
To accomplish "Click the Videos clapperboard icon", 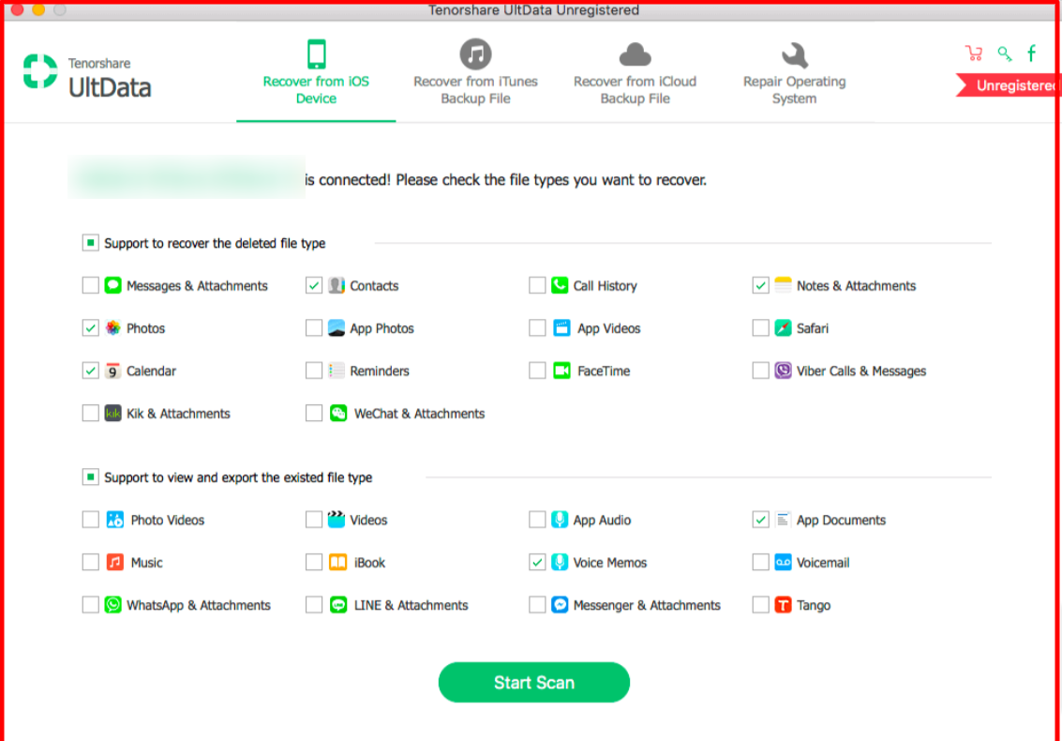I will click(337, 520).
